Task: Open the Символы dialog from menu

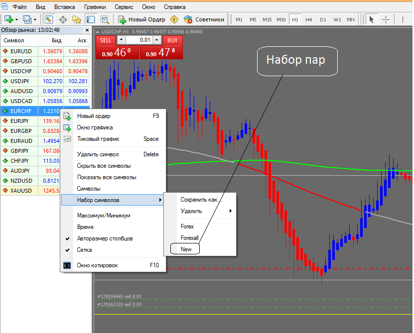Action: 113,189
